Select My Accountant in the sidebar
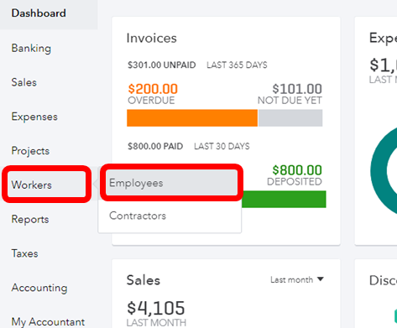 pos(48,322)
